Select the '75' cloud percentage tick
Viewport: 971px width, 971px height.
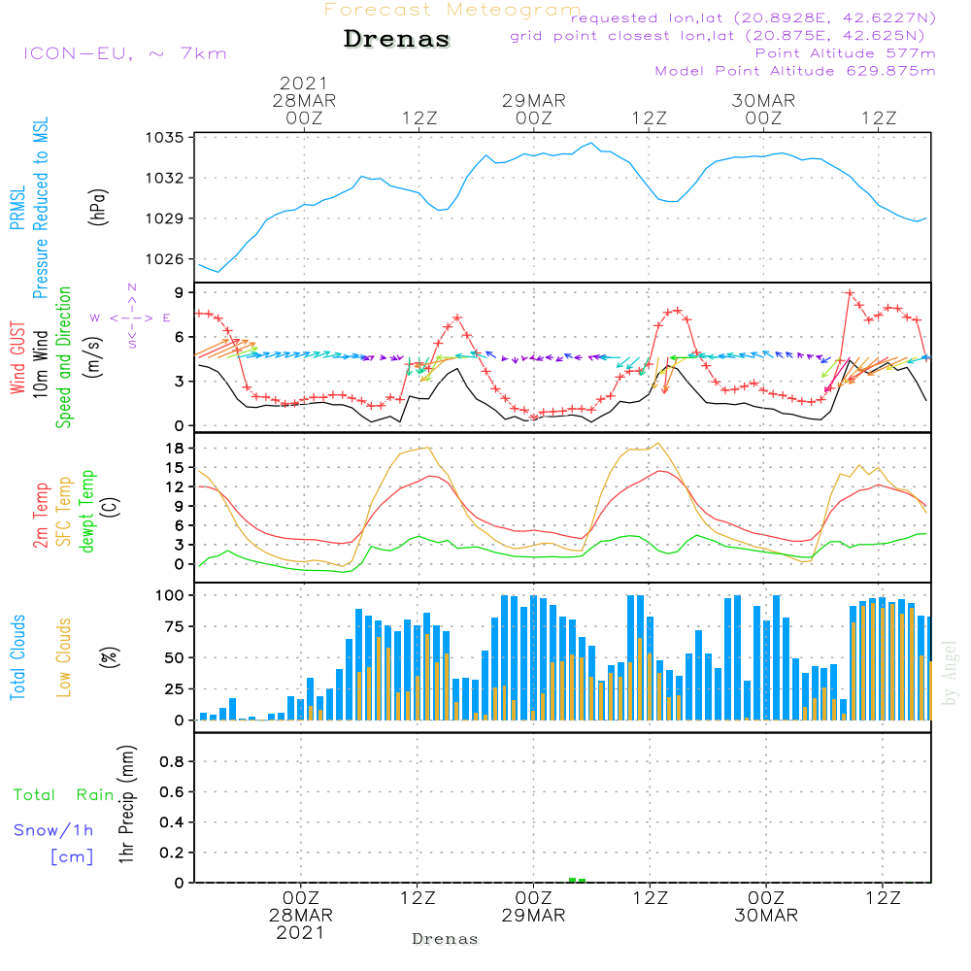[175, 626]
